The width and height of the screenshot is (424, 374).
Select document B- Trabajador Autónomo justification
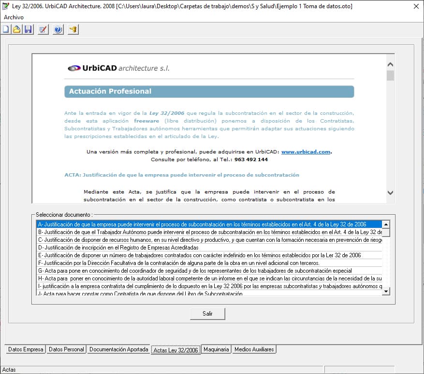click(209, 232)
